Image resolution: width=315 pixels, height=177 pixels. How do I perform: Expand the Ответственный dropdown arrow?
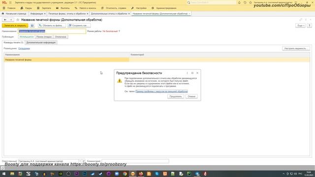point(80,161)
